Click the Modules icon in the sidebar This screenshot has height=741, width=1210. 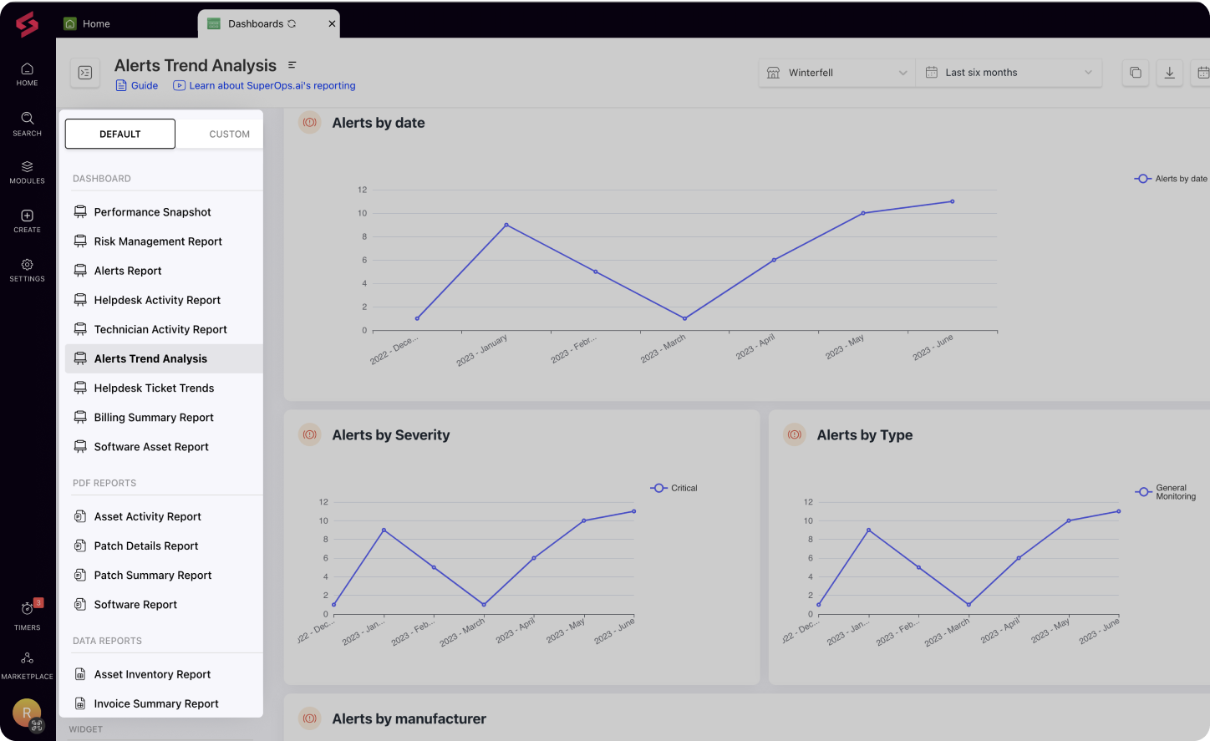[27, 172]
